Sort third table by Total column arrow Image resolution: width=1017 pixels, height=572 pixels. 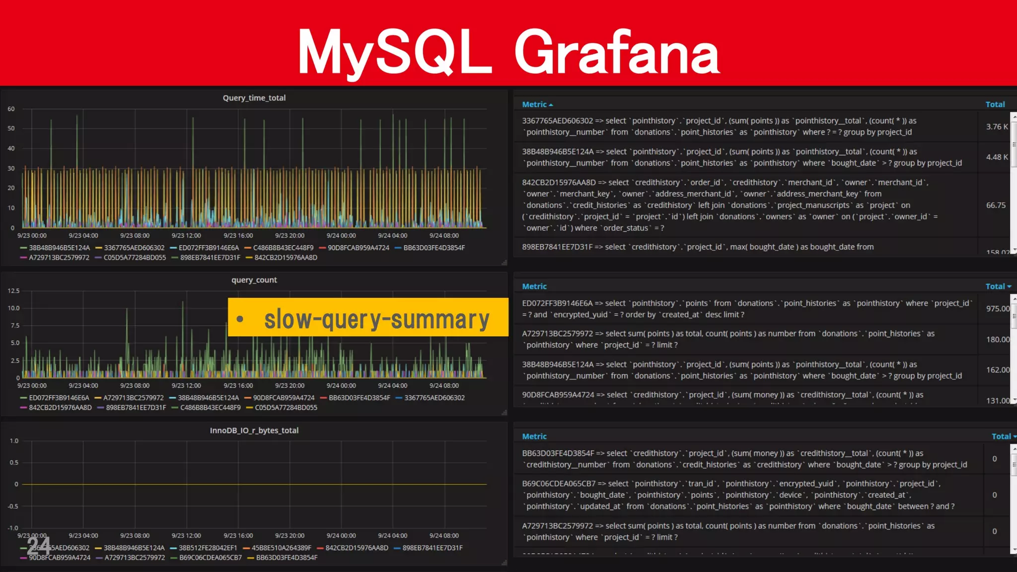[x=1015, y=436]
